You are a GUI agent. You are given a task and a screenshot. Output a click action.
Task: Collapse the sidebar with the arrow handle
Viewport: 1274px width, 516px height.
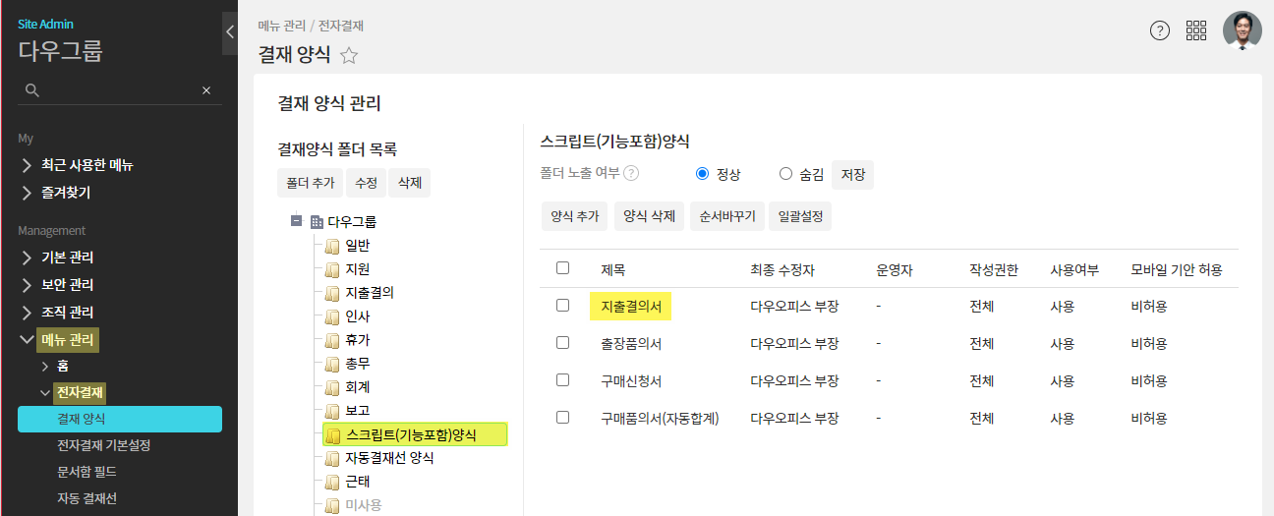coord(230,31)
